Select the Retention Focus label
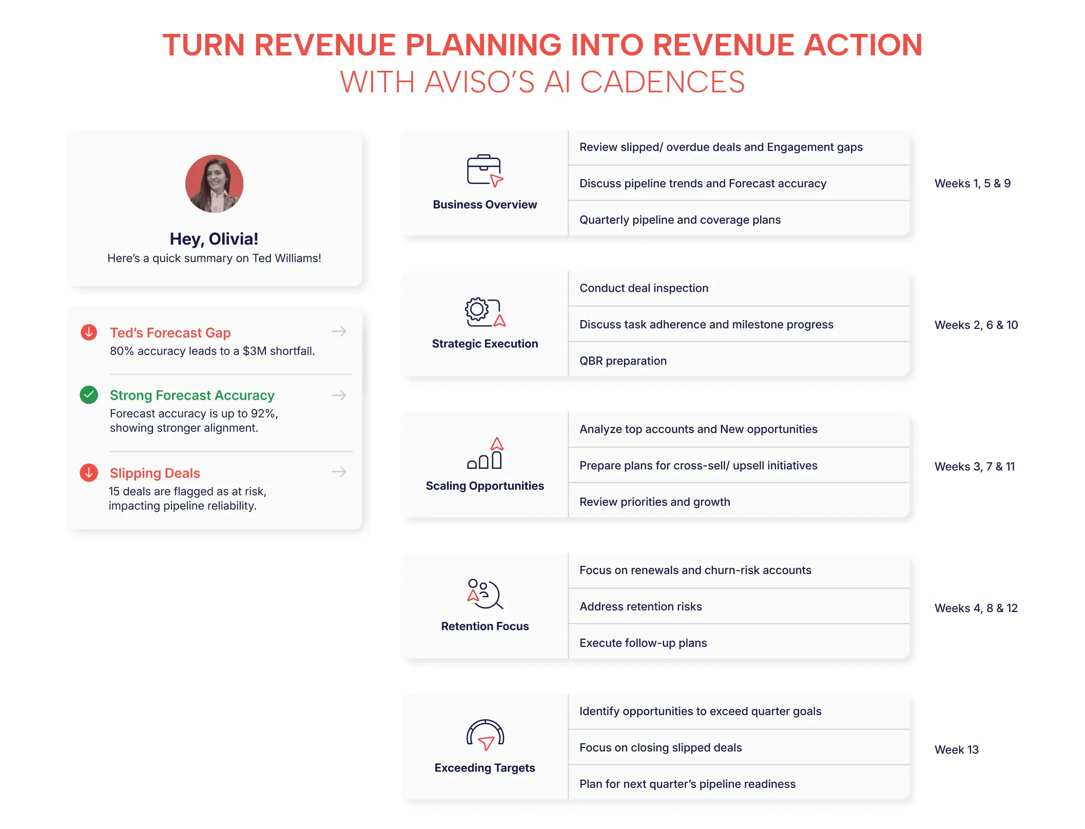The image size is (1085, 829). coord(485,626)
